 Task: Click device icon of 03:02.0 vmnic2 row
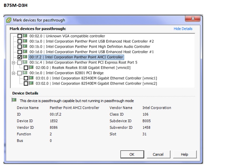31,83
